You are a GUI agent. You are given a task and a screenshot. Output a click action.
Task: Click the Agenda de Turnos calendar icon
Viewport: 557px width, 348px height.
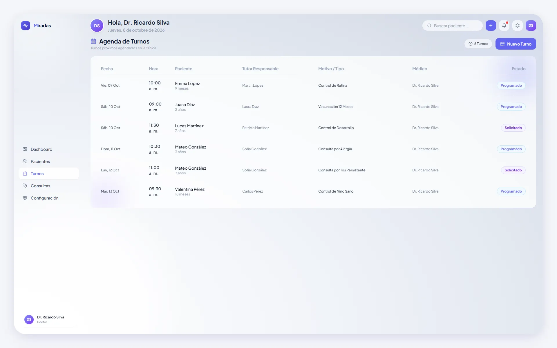pos(93,41)
